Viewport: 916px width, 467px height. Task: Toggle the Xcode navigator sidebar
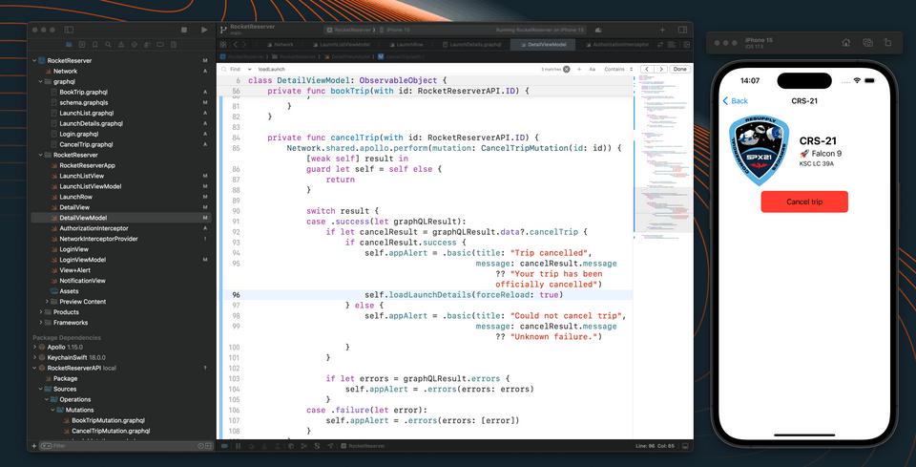point(69,30)
